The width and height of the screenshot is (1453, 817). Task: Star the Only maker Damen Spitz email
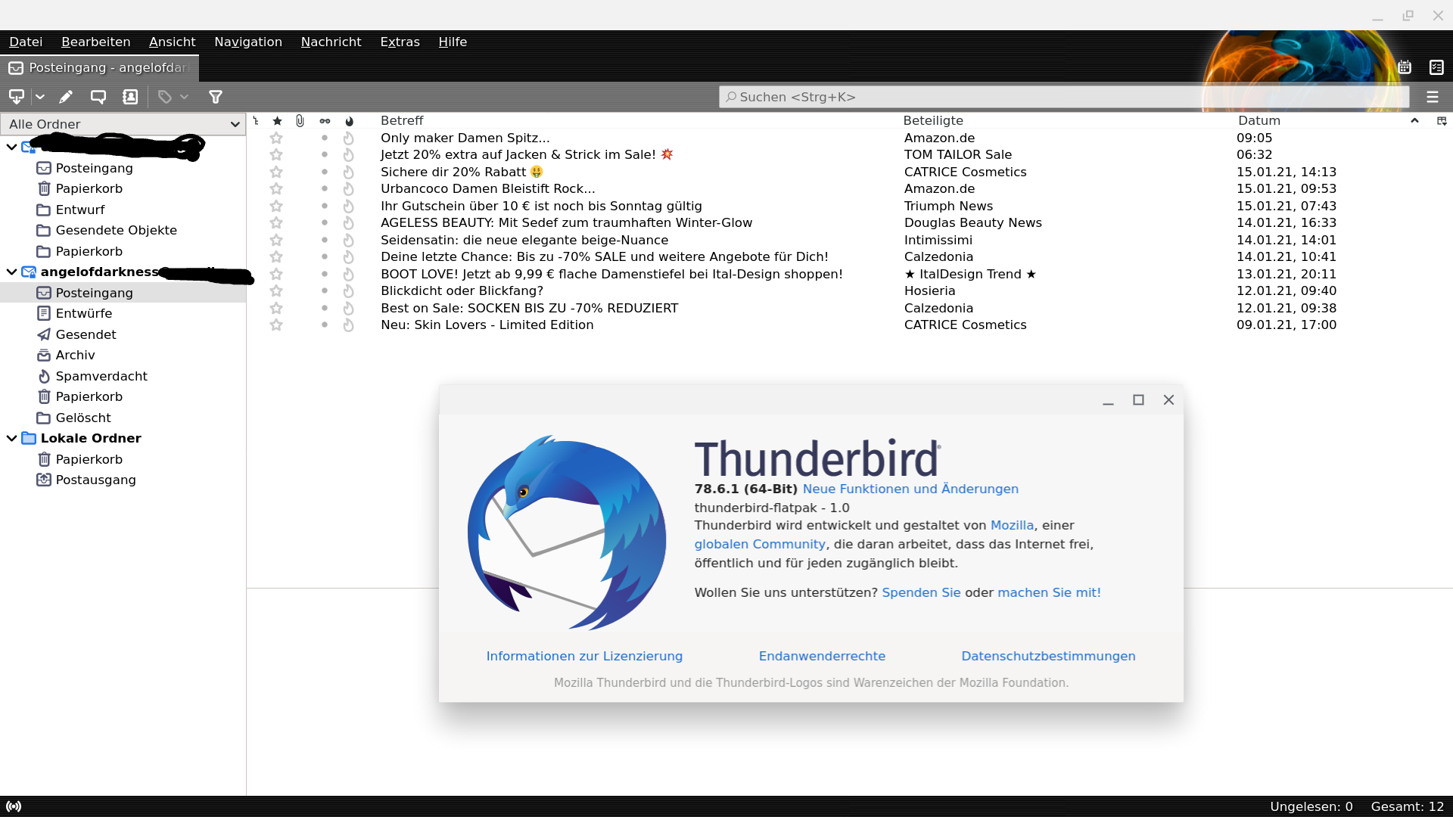276,138
